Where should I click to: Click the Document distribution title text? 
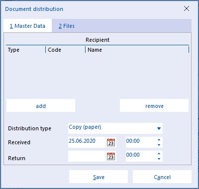coord(34,9)
